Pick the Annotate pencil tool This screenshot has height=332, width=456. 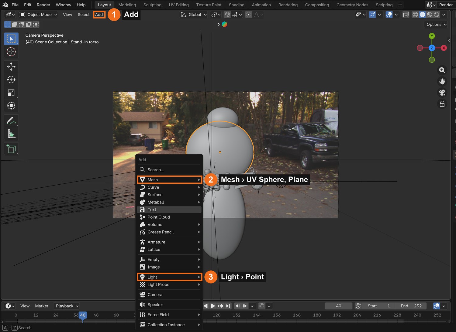(11, 121)
